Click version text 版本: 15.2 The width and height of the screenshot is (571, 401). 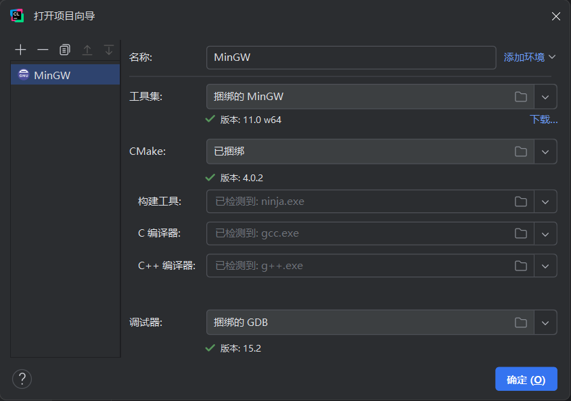[241, 348]
